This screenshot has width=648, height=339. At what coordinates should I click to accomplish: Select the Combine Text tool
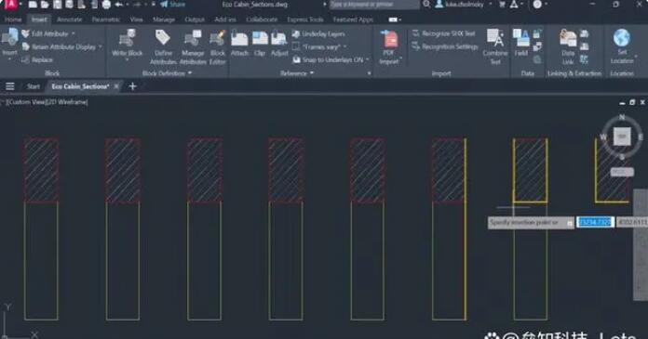click(495, 38)
